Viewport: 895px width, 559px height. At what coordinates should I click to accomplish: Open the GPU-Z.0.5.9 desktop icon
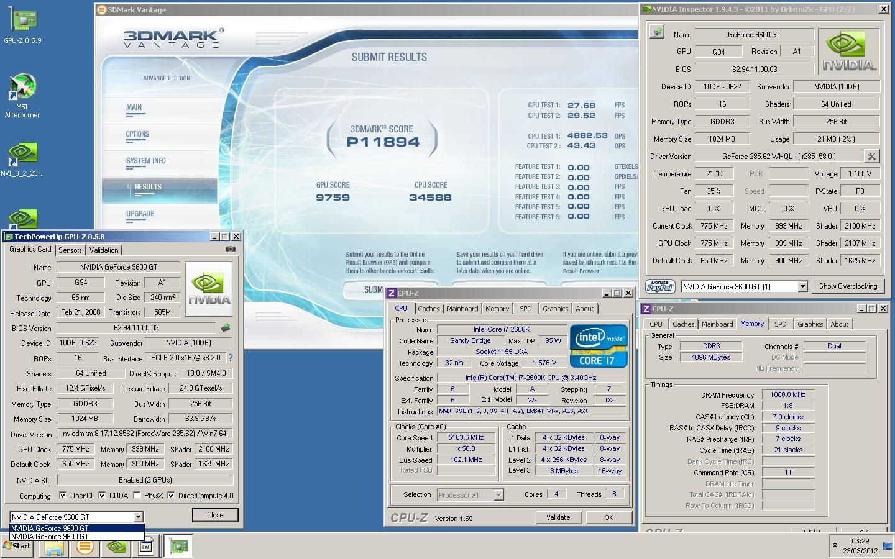[x=22, y=26]
